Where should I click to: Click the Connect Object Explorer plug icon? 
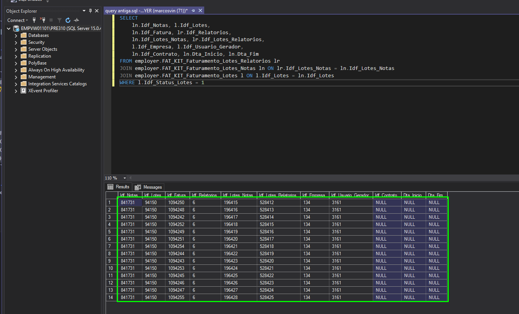tap(34, 20)
